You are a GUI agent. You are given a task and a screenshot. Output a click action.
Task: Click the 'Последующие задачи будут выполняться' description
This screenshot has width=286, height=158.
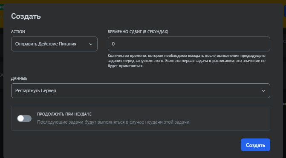coord(114,122)
